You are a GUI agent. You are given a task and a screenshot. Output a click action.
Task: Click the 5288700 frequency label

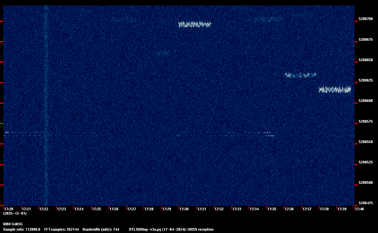[x=365, y=19]
